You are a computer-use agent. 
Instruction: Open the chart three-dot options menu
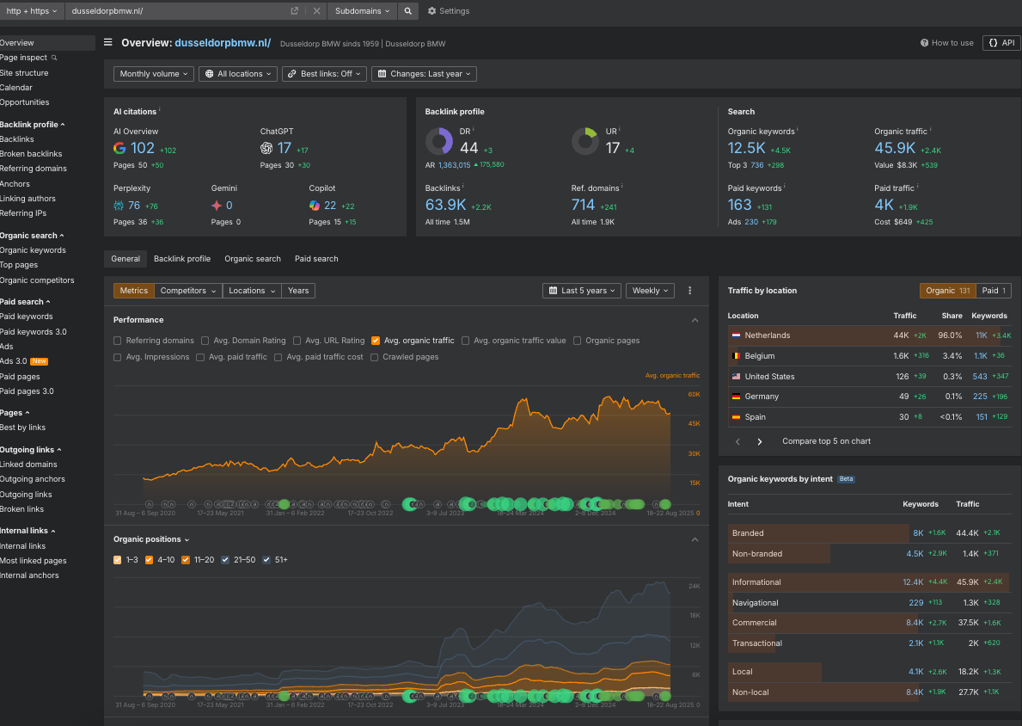pos(689,291)
